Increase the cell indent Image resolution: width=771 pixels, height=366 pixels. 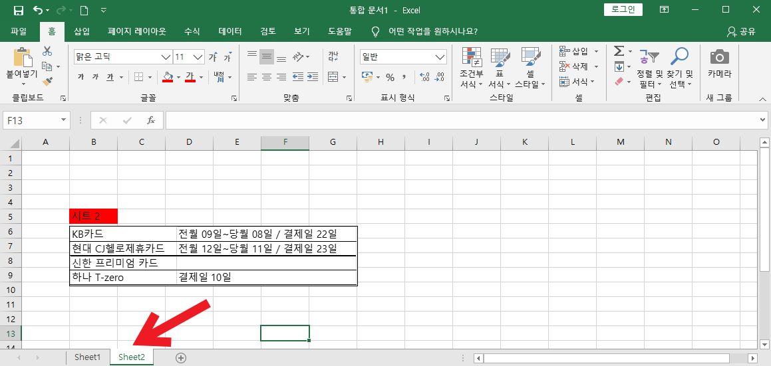(x=312, y=76)
